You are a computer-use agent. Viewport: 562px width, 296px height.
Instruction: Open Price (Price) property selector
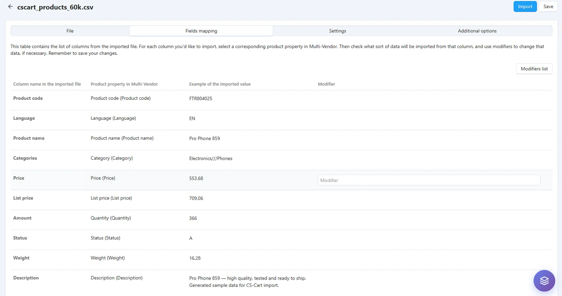tap(103, 178)
